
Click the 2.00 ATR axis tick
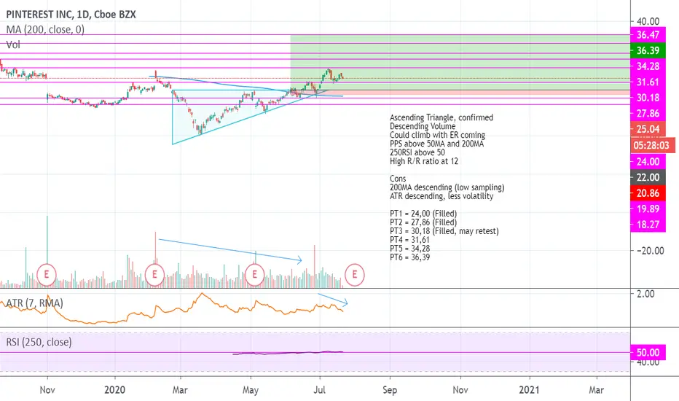click(x=645, y=294)
